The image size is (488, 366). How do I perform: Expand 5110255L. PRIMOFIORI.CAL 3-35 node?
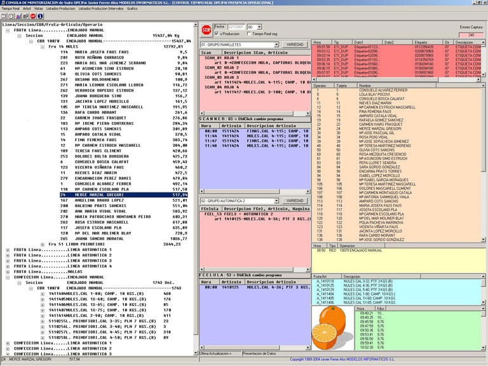pos(43,321)
